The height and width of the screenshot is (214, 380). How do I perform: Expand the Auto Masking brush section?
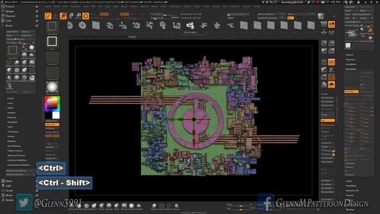tap(14, 146)
